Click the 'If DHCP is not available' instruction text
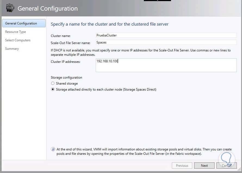Screen dimensions: 242x173 (x=141, y=52)
